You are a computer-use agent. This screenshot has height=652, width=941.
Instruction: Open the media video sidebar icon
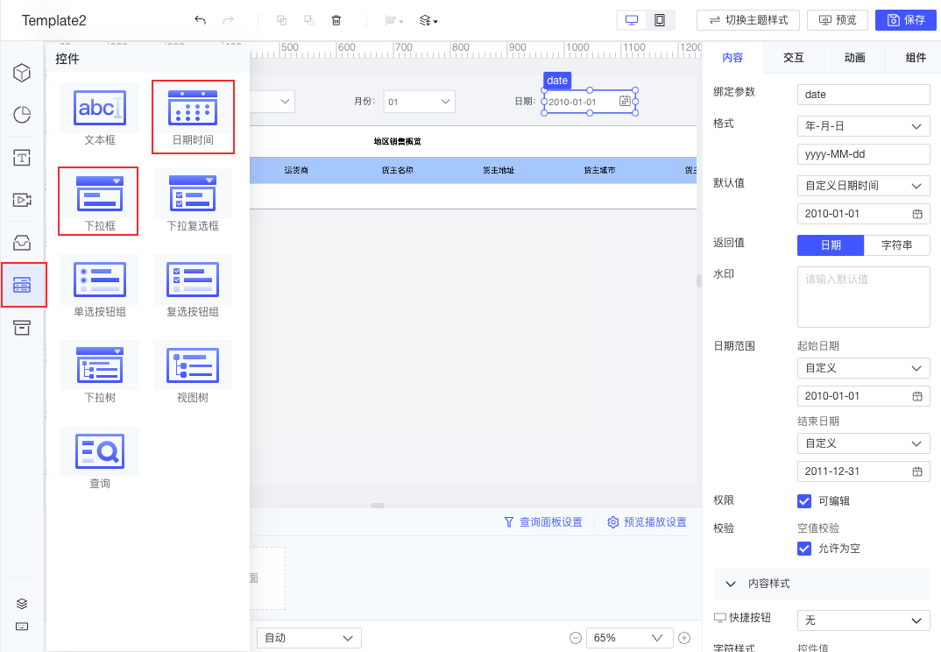pos(22,200)
